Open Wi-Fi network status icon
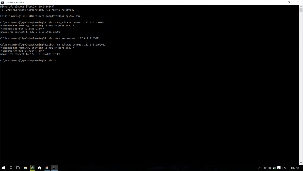Viewport: 303px width, 171px height. [x=265, y=168]
